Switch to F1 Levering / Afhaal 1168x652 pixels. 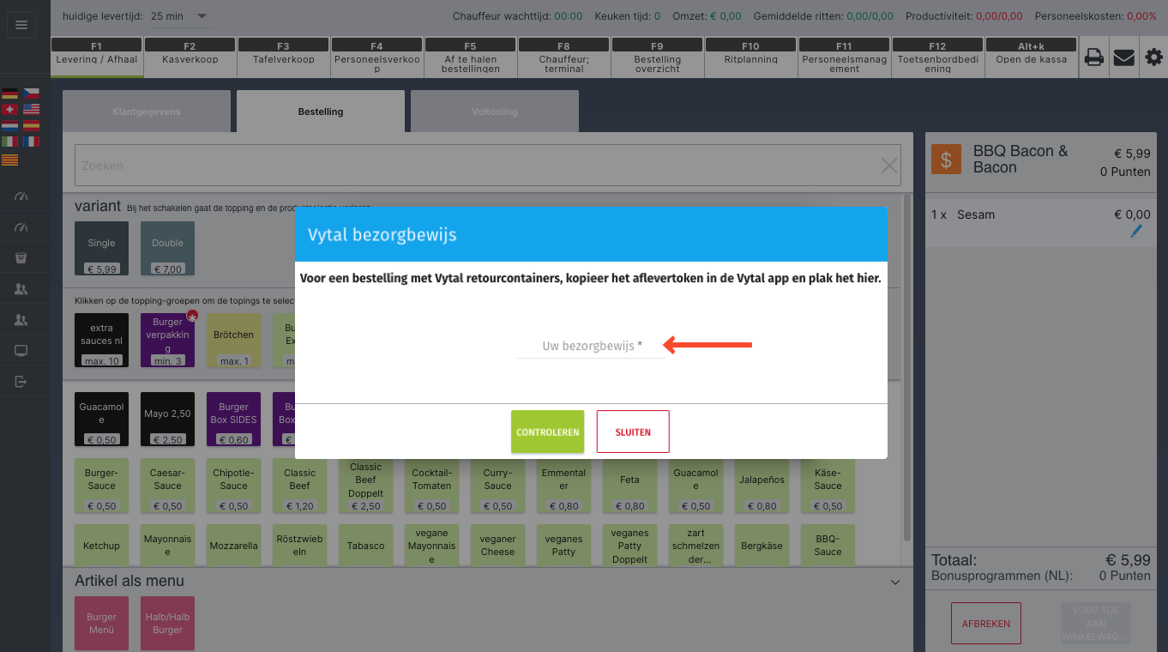[x=96, y=57]
